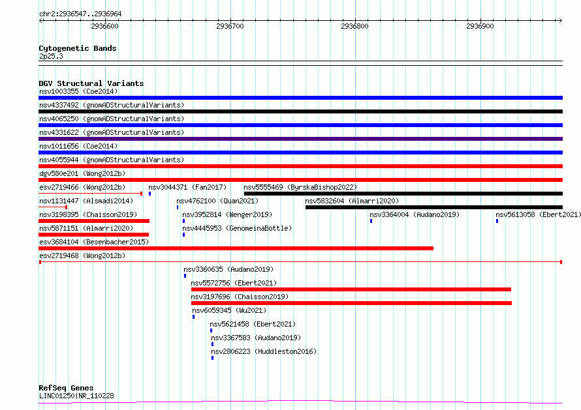Click the blue nsv5621458 marker
This screenshot has height=410, width=581.
tap(212, 330)
